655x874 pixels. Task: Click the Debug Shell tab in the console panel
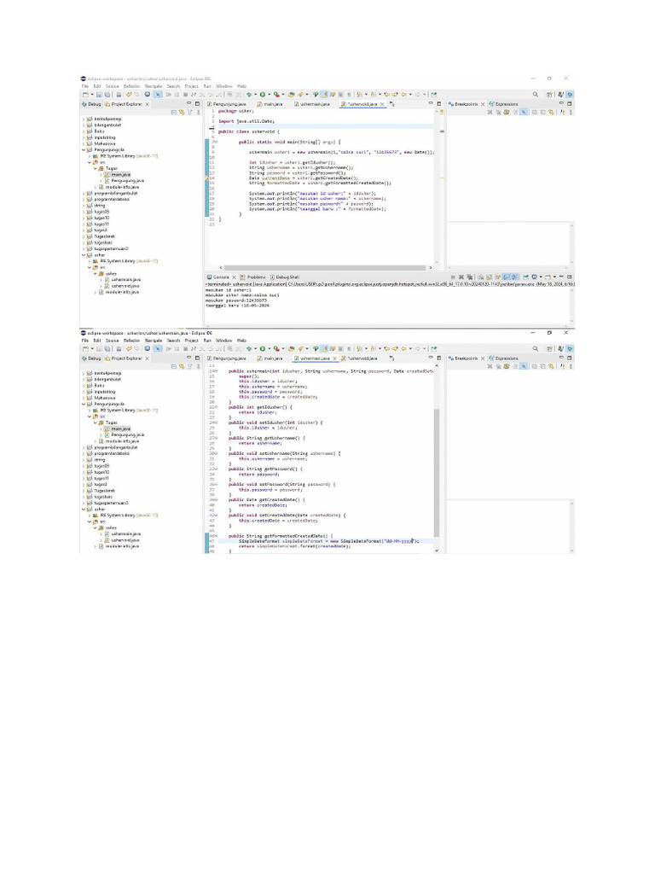285,277
